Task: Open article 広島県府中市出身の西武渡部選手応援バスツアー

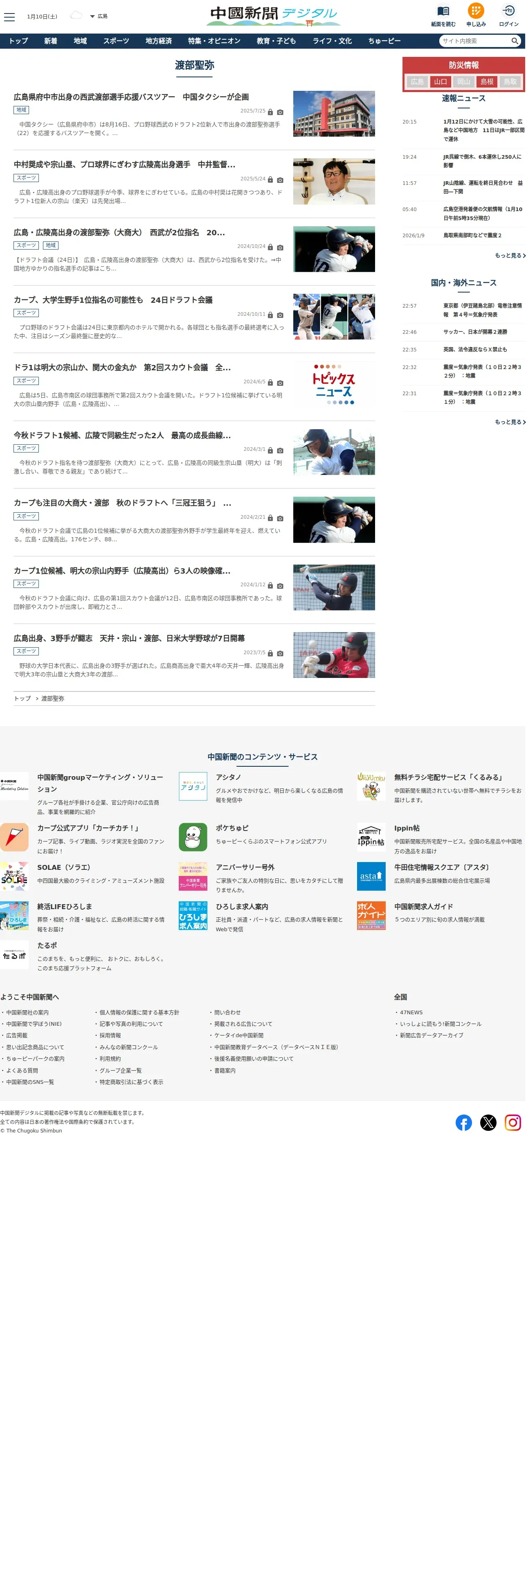Action: click(131, 97)
